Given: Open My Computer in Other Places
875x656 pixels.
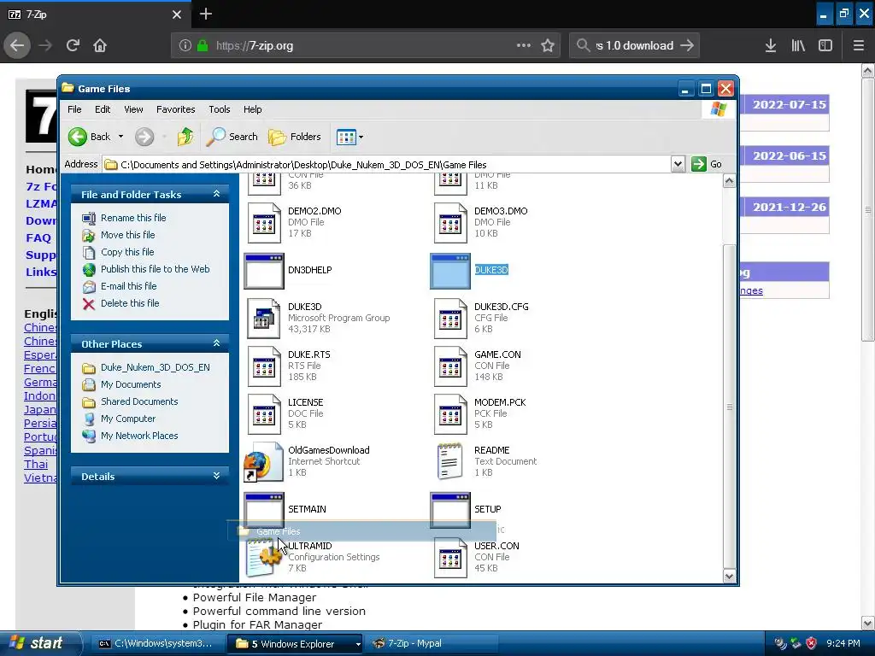Looking at the screenshot, I should point(128,419).
